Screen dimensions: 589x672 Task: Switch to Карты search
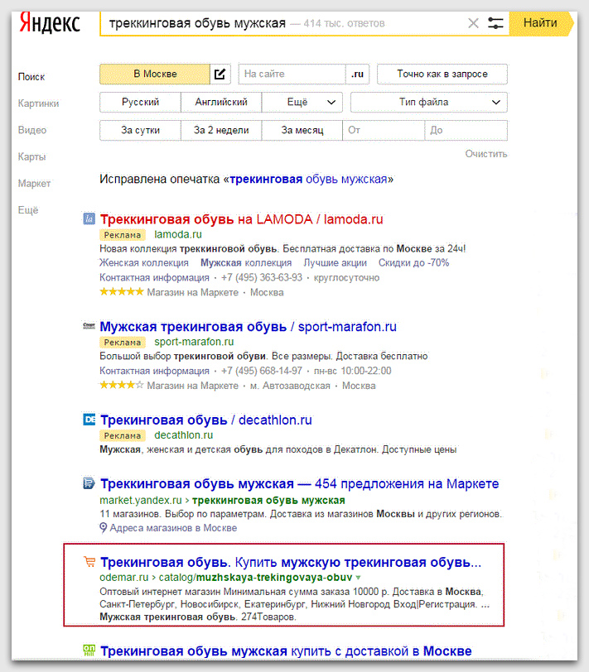point(31,157)
